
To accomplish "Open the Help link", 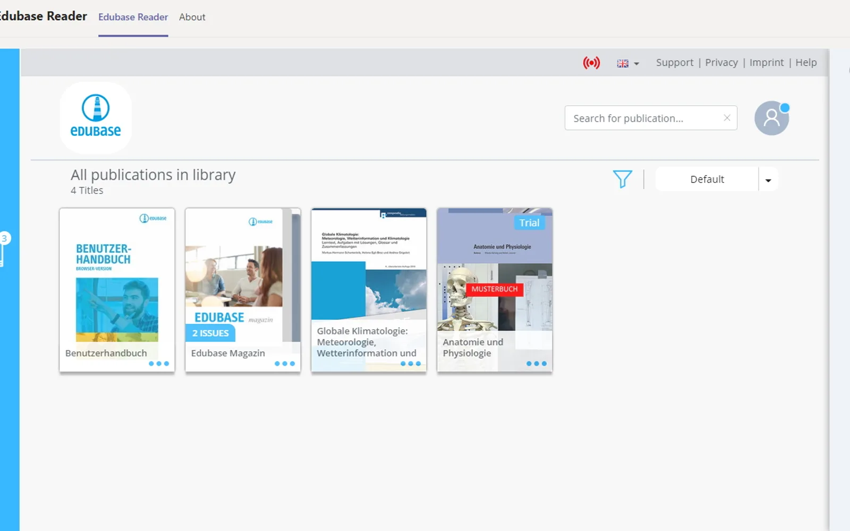I will tap(806, 63).
